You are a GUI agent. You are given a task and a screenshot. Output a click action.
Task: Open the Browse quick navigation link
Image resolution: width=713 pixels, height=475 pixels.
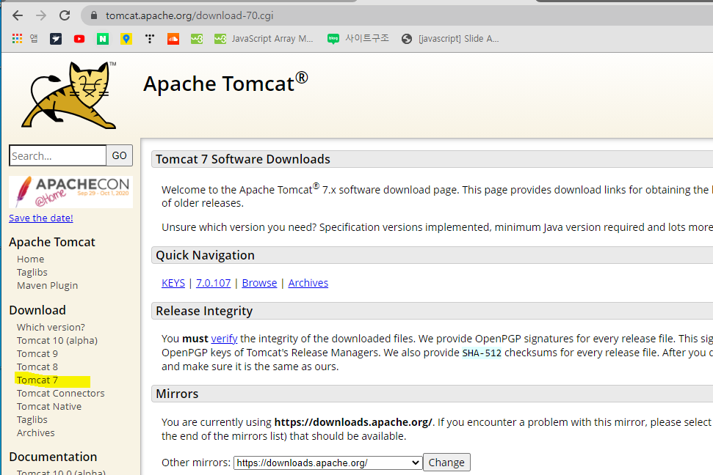(x=259, y=283)
